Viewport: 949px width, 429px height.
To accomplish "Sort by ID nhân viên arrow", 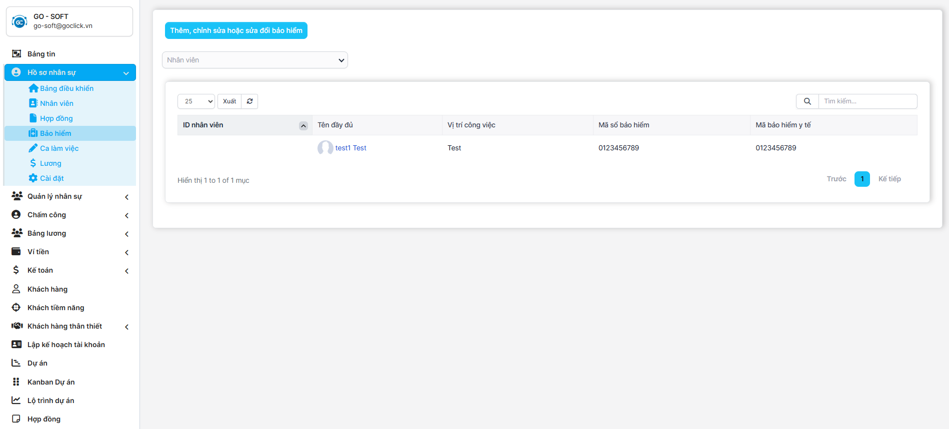I will pos(303,126).
